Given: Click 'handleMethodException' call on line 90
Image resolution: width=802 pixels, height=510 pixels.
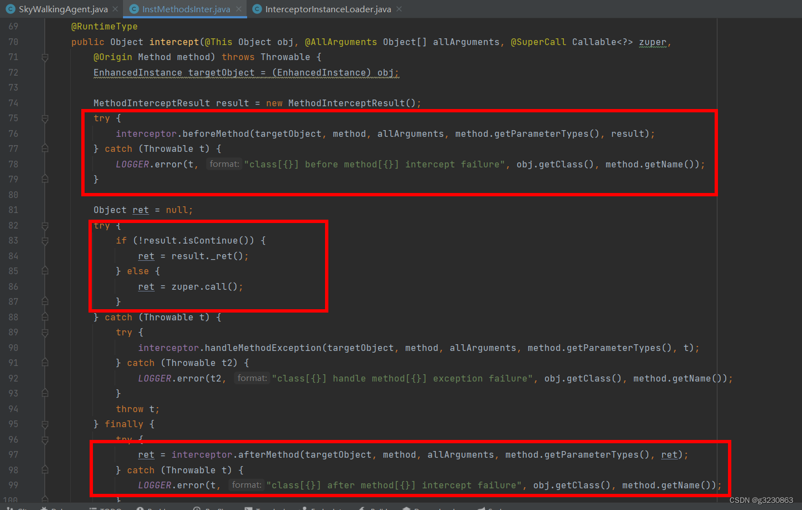Looking at the screenshot, I should point(263,348).
